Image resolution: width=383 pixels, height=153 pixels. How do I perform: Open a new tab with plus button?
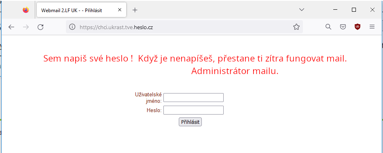point(135,10)
